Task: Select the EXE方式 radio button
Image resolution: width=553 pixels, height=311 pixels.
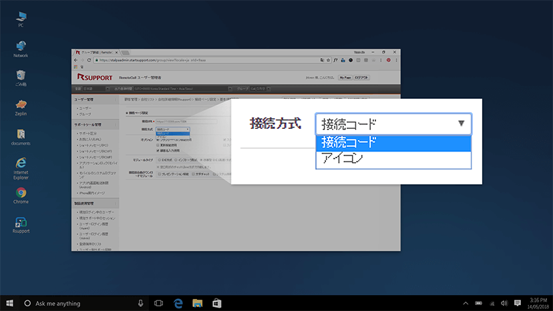Action: (x=160, y=160)
